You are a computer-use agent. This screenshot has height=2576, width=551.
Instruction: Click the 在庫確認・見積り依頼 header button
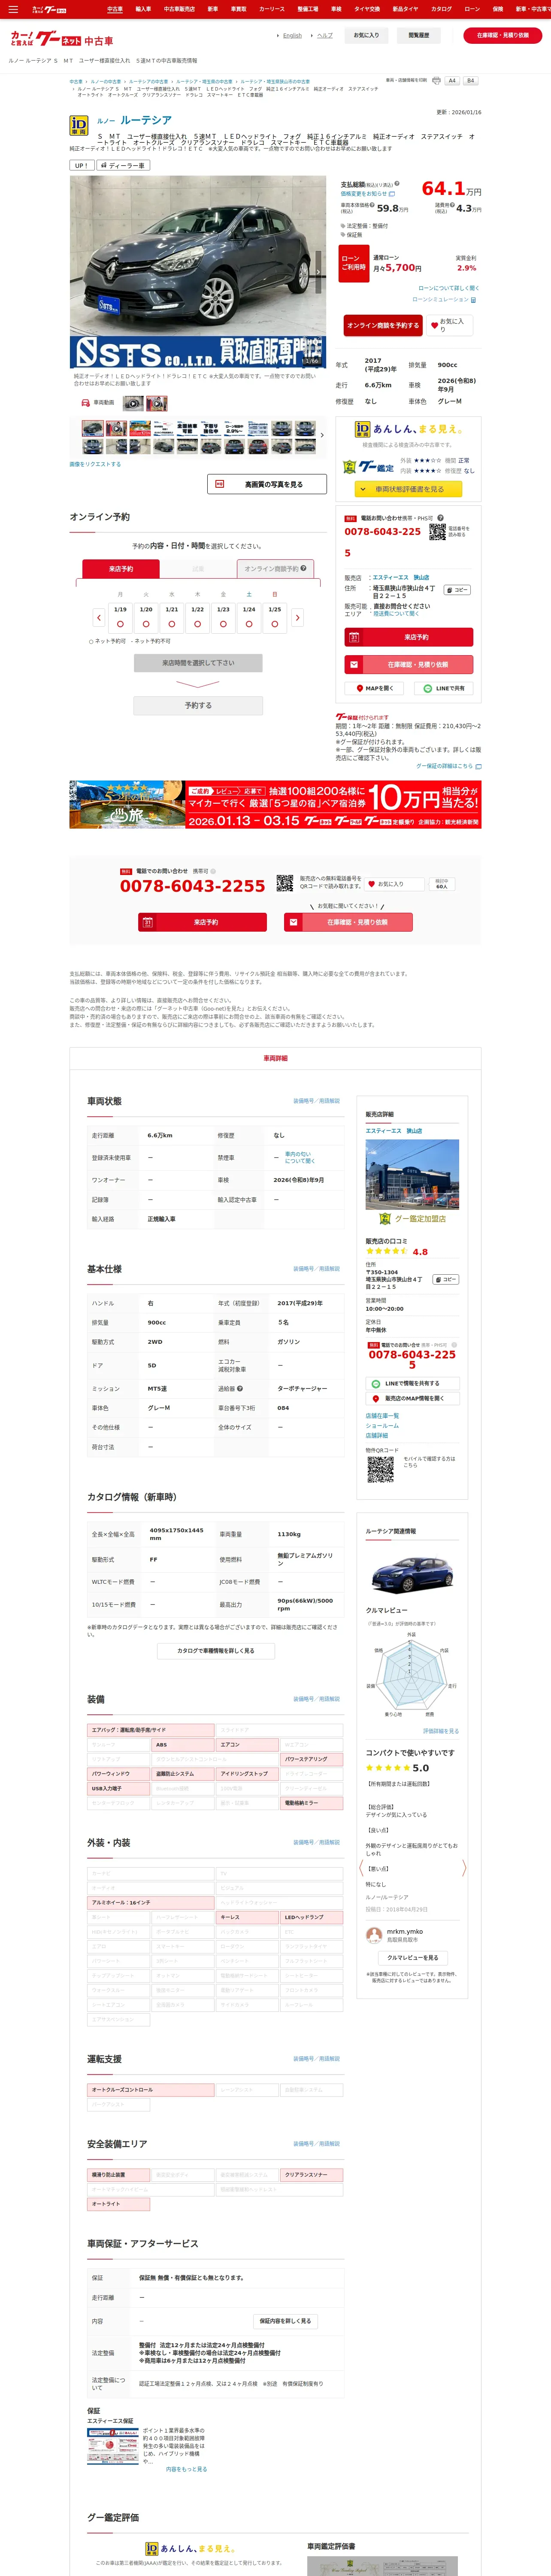(502, 35)
